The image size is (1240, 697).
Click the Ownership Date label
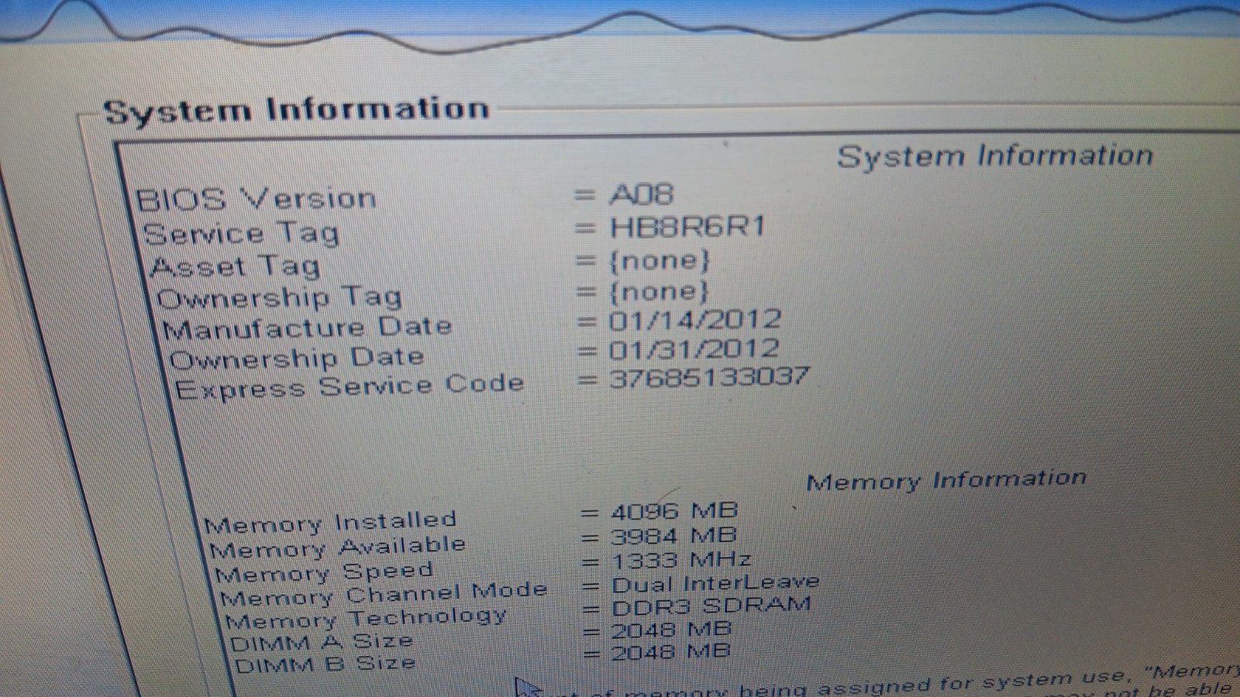point(297,359)
